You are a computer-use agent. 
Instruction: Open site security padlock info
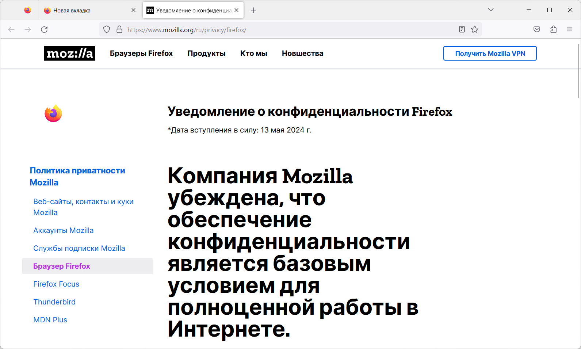[119, 30]
